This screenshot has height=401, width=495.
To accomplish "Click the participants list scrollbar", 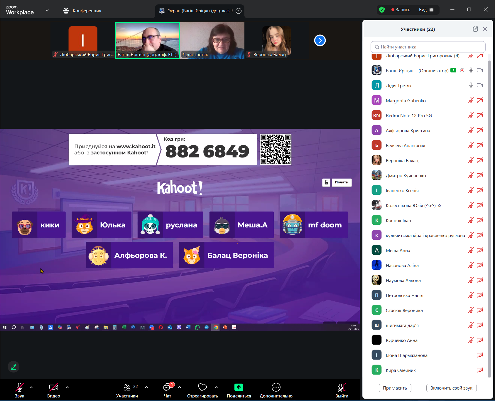I will (x=489, y=219).
